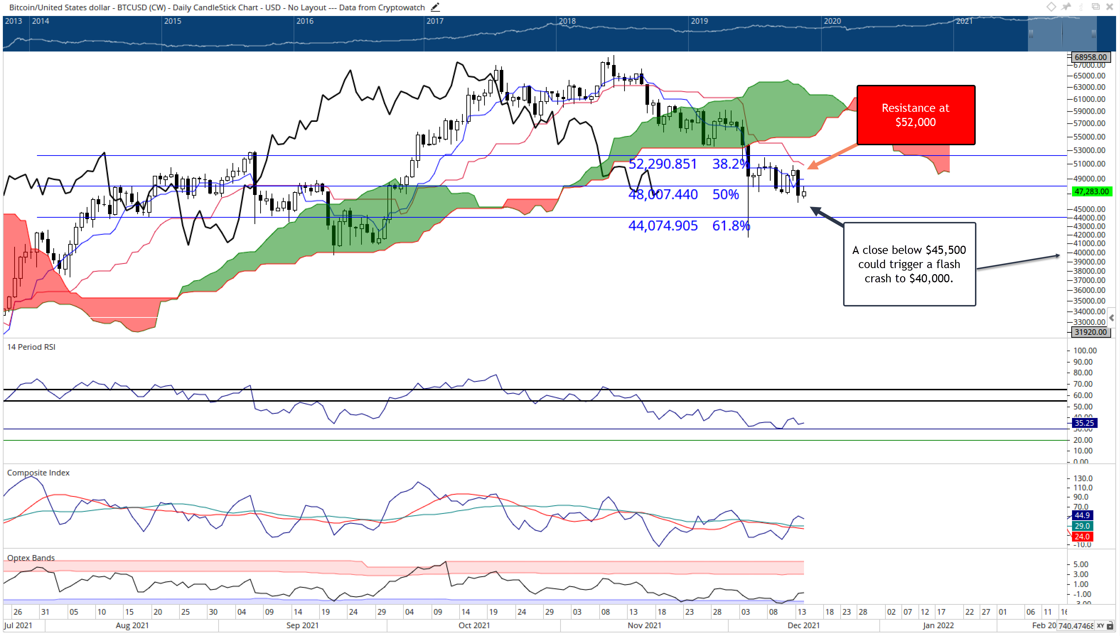
Task: Click the left handle of overview range slider
Action: pyautogui.click(x=1031, y=34)
